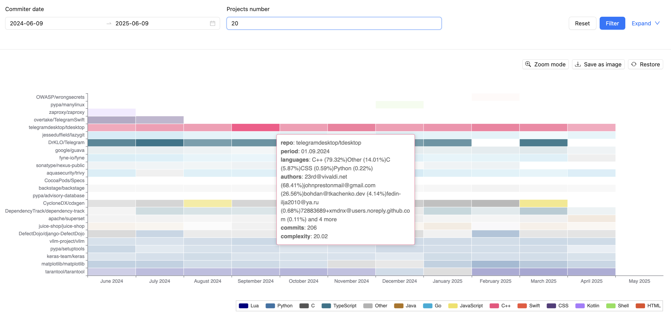Image resolution: width=671 pixels, height=320 pixels.
Task: Click the pypa/manylinux axis label
Action: coord(68,105)
